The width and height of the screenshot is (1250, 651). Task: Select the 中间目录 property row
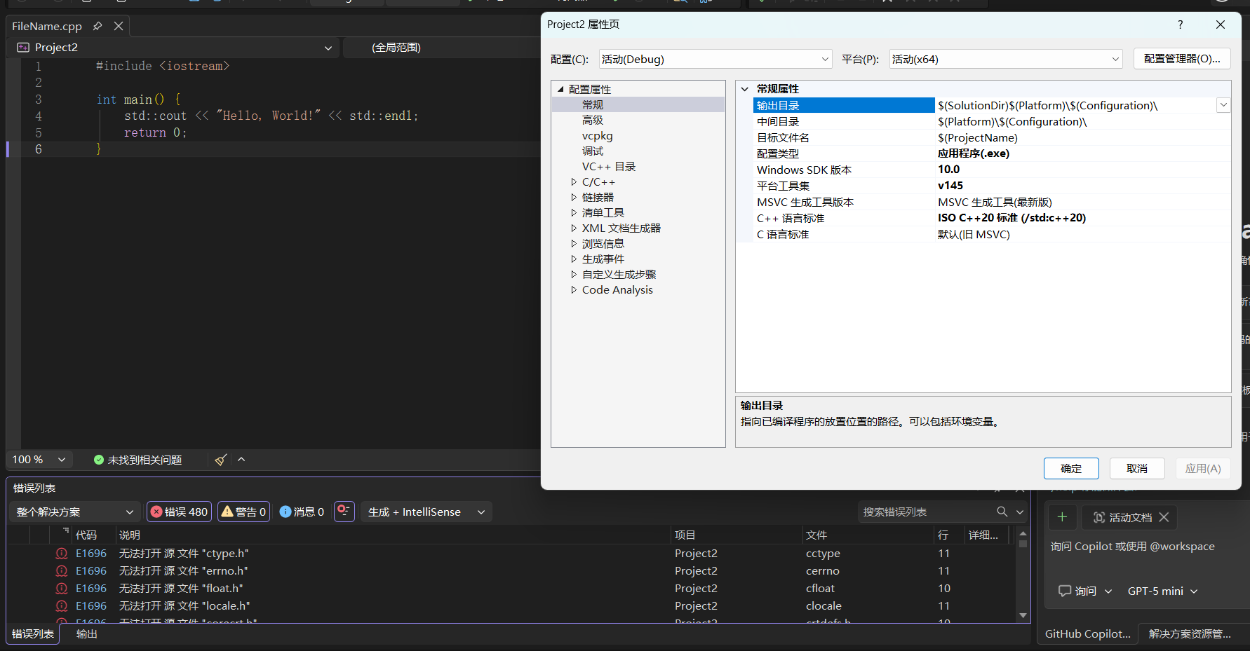992,122
